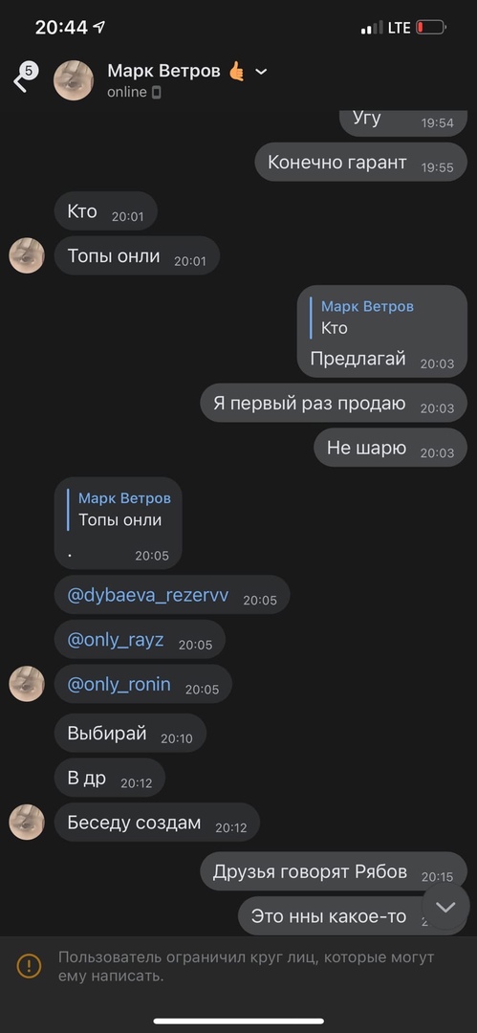Image resolution: width=477 pixels, height=1033 pixels.
Task: Go back using the arrow with badge 5
Action: coord(25,77)
